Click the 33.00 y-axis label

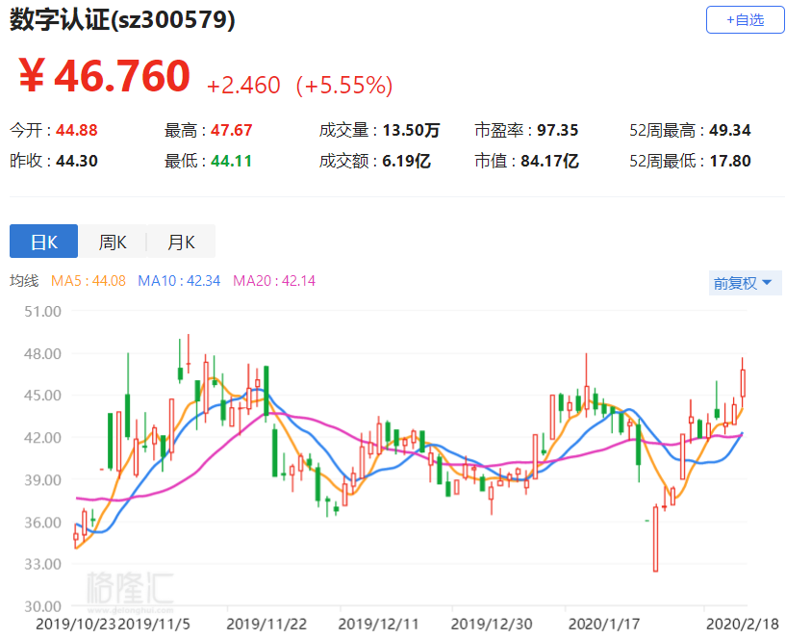coord(42,564)
